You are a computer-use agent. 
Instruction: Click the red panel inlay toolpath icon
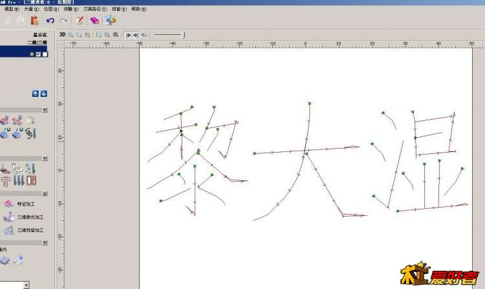tap(31, 180)
